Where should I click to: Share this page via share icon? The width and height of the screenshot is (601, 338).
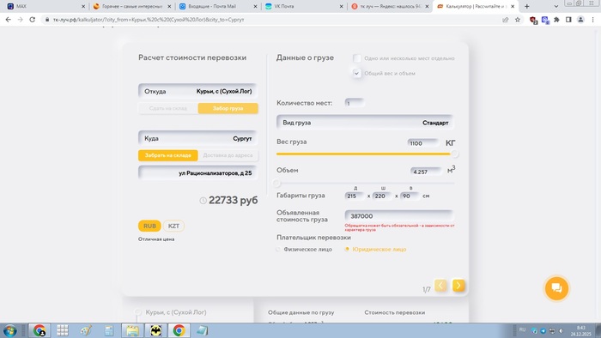[505, 20]
